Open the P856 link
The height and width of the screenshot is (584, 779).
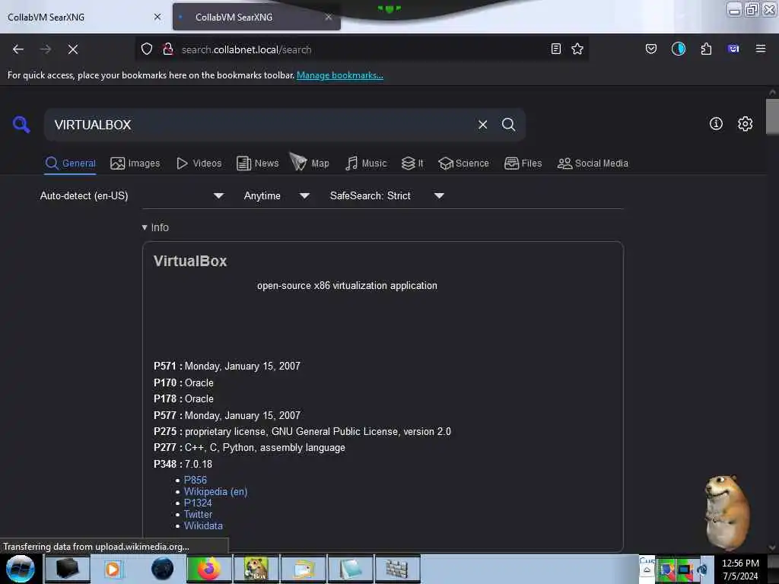(x=196, y=480)
